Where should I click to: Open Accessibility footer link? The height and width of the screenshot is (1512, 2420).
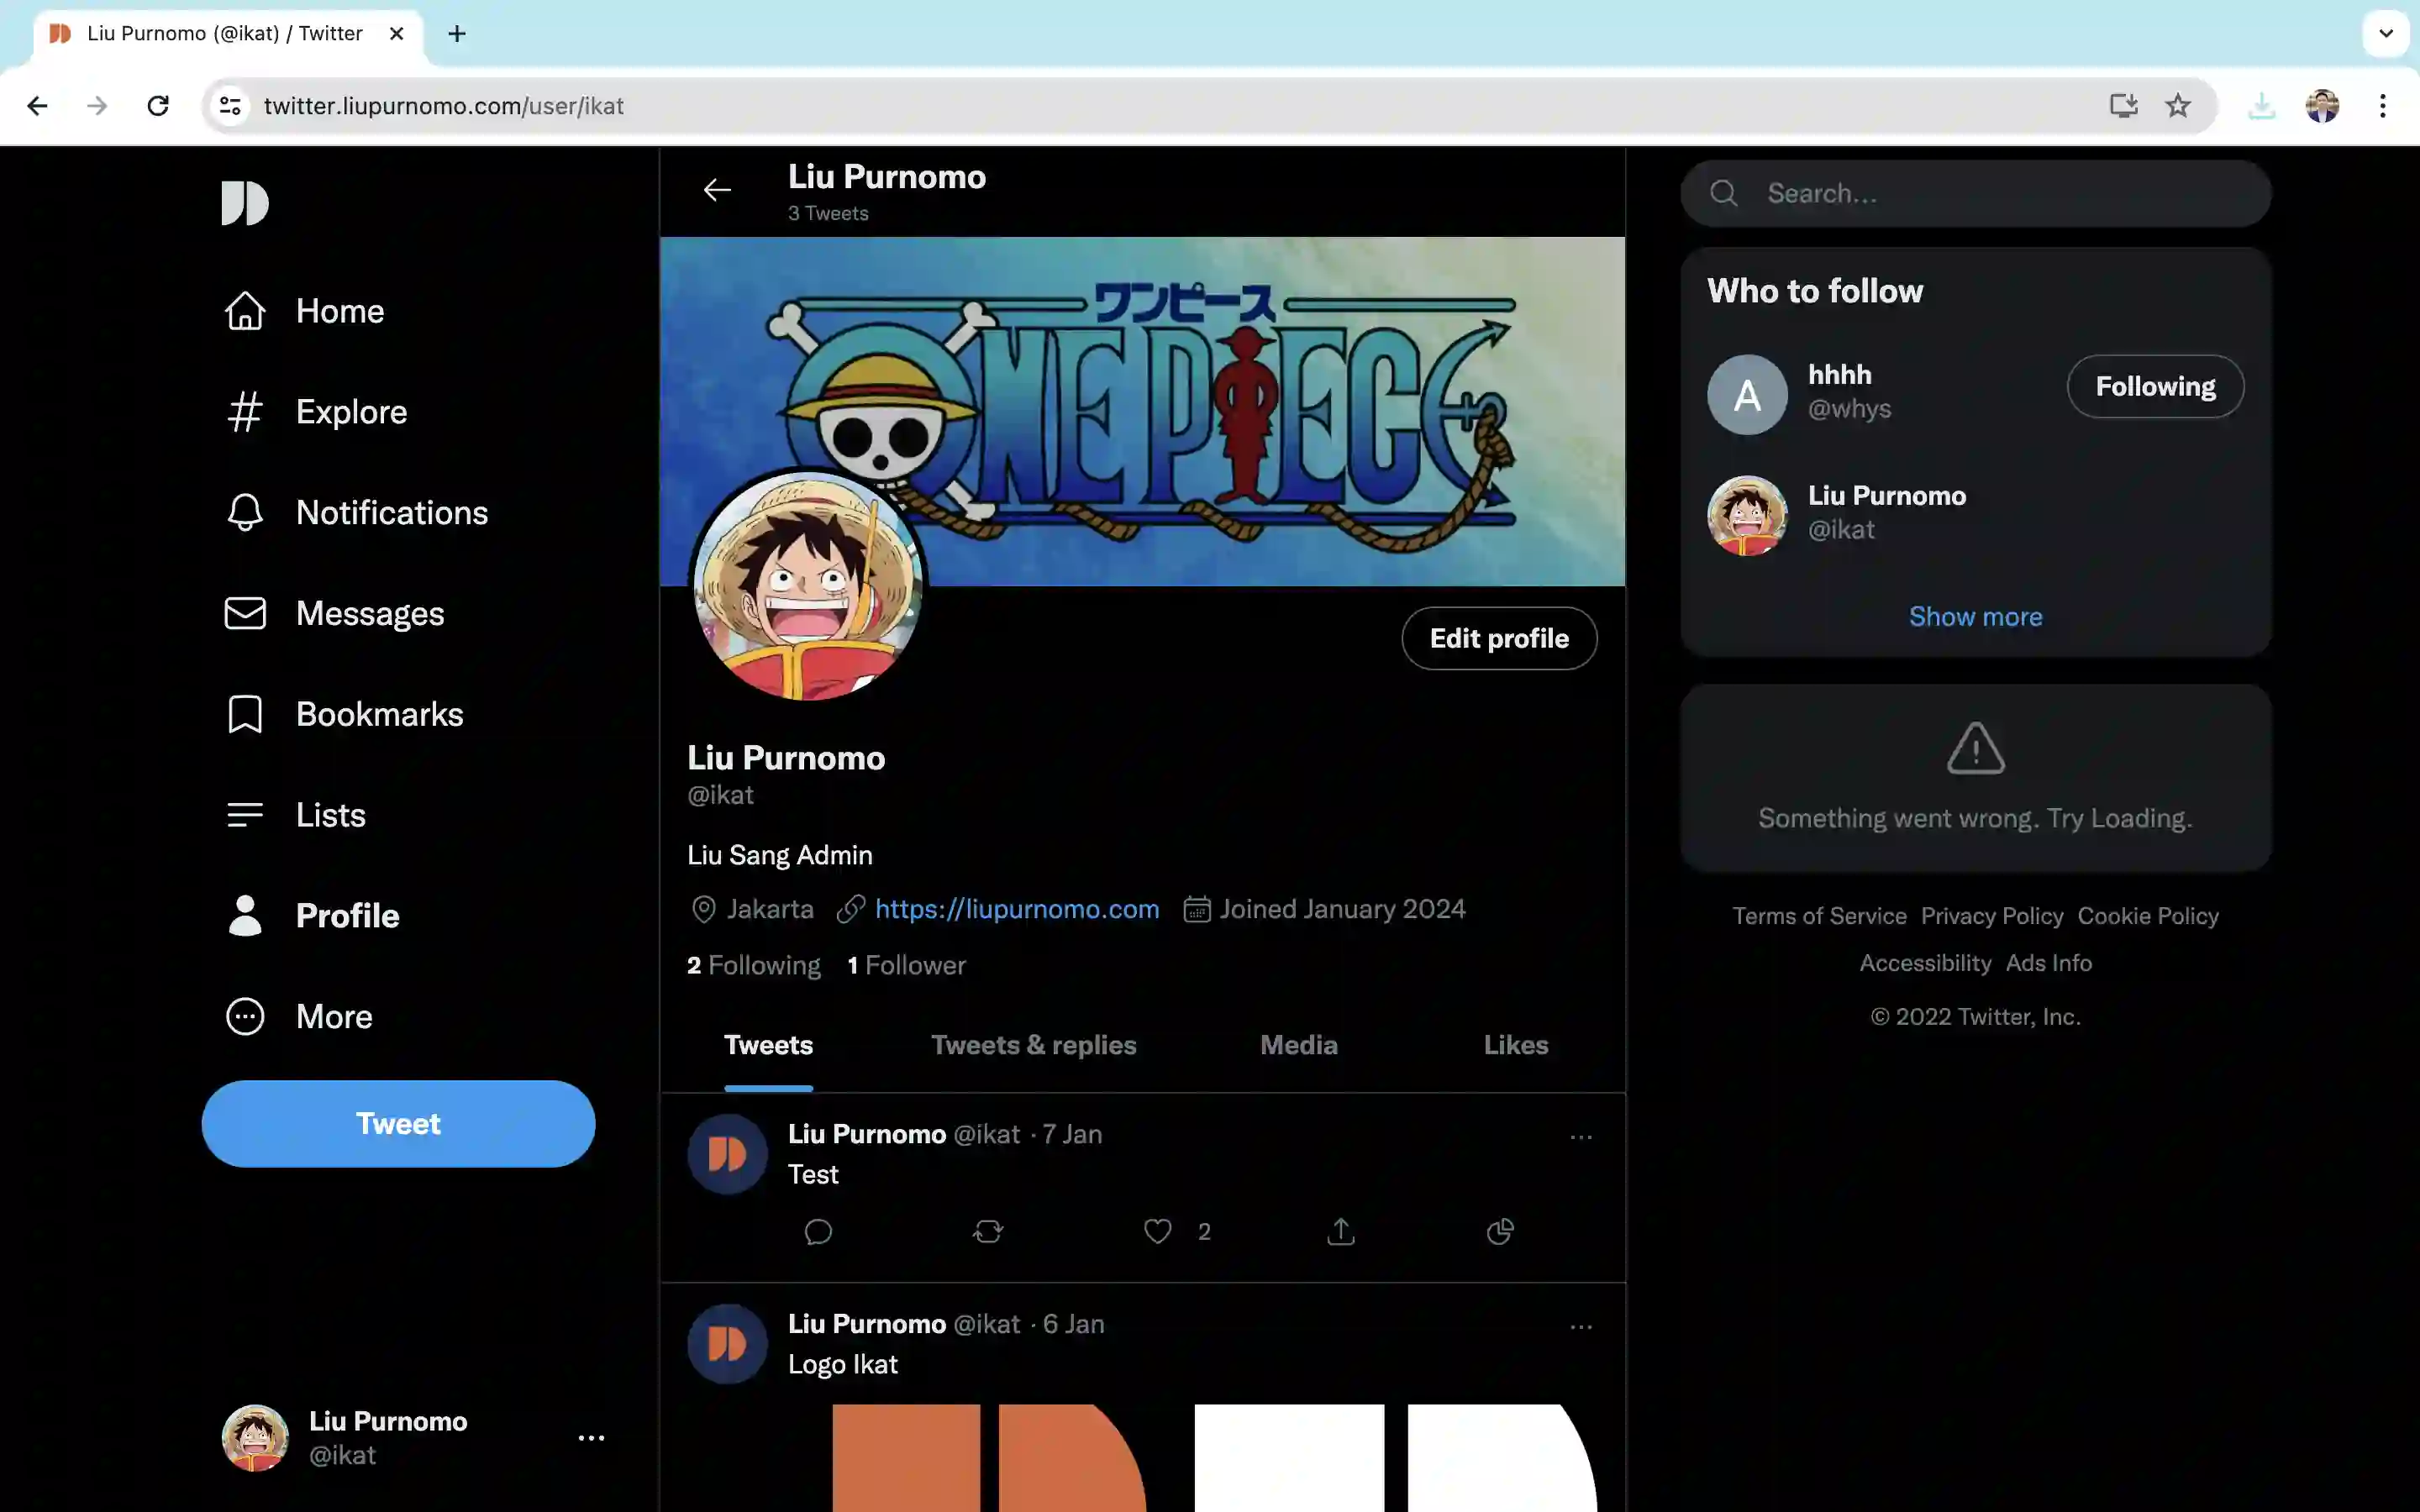point(1925,963)
